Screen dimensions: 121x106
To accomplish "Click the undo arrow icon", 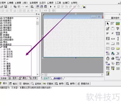I will pyautogui.click(x=27, y=7).
